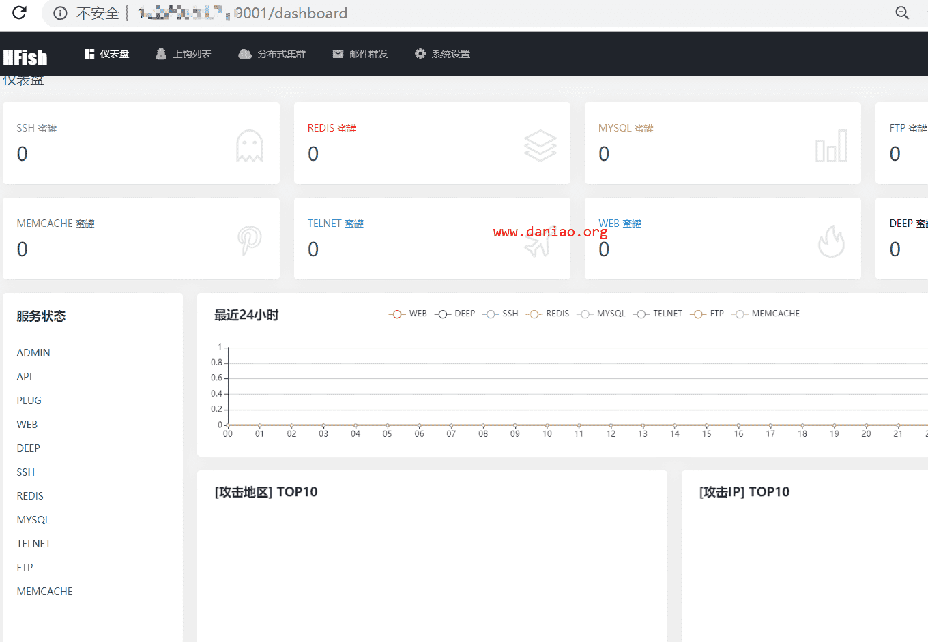The image size is (928, 642).
Task: Click the [攻击IP] TOP10 heading
Action: pos(744,492)
